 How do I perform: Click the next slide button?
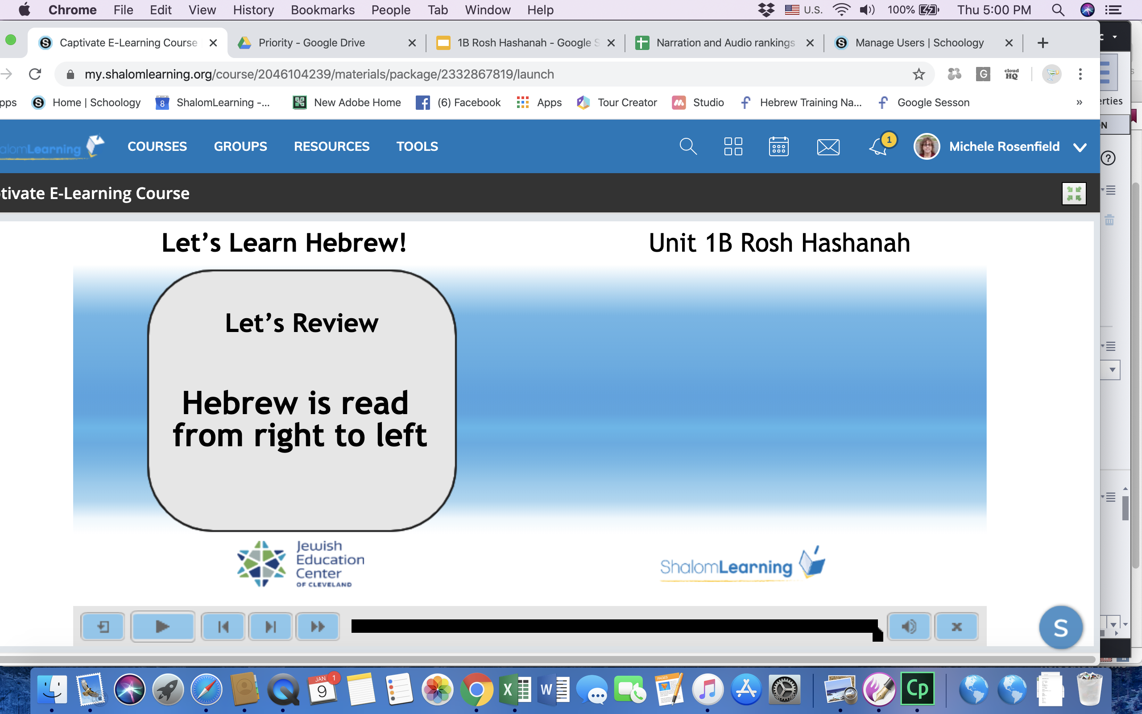270,627
